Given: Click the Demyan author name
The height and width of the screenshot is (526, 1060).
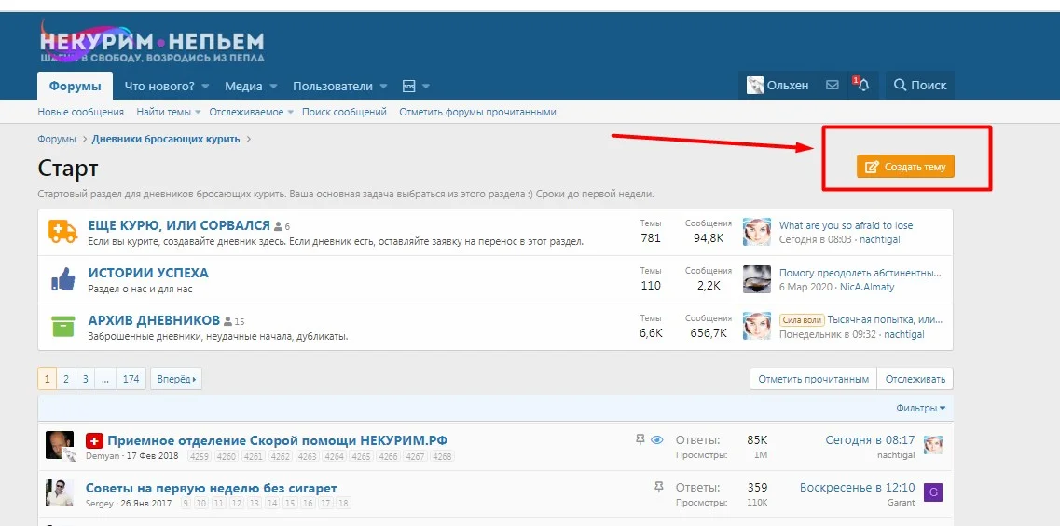Looking at the screenshot, I should [x=103, y=456].
